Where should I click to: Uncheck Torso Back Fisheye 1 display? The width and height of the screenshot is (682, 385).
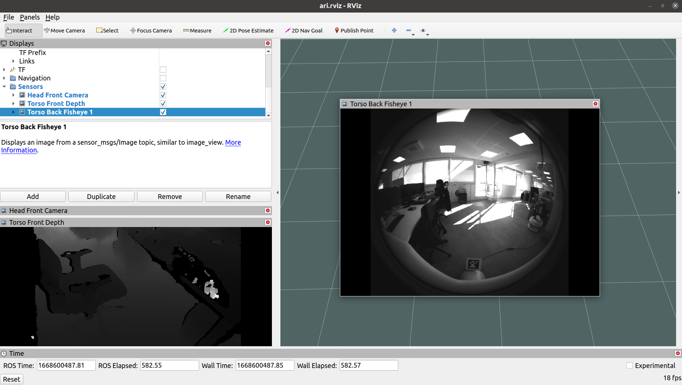click(x=163, y=112)
